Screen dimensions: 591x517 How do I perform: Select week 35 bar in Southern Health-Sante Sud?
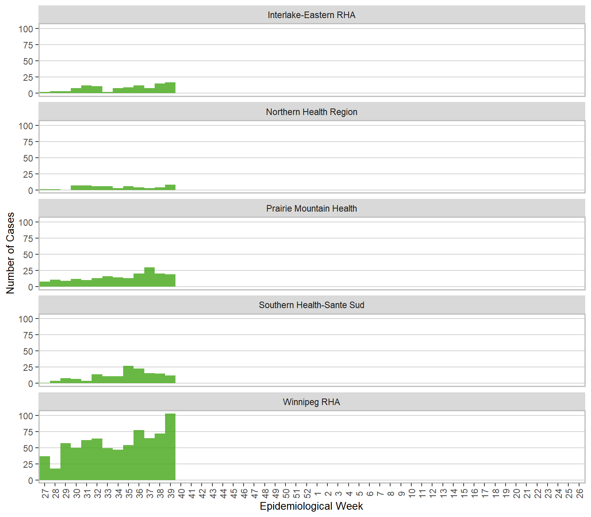click(128, 375)
